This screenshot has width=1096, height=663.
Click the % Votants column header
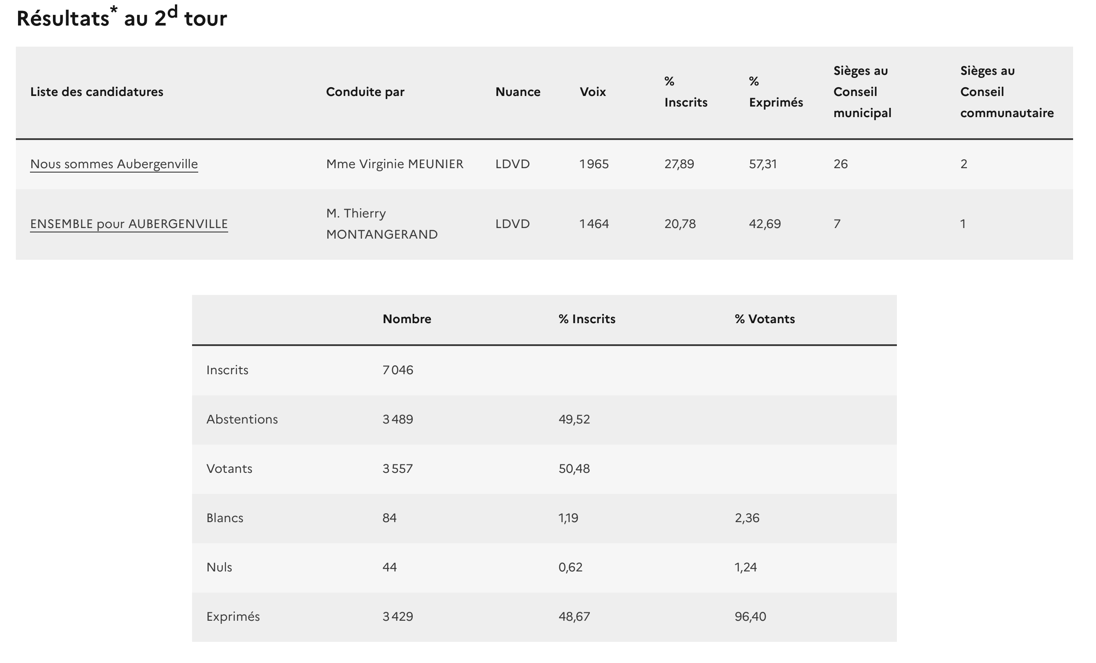point(764,319)
